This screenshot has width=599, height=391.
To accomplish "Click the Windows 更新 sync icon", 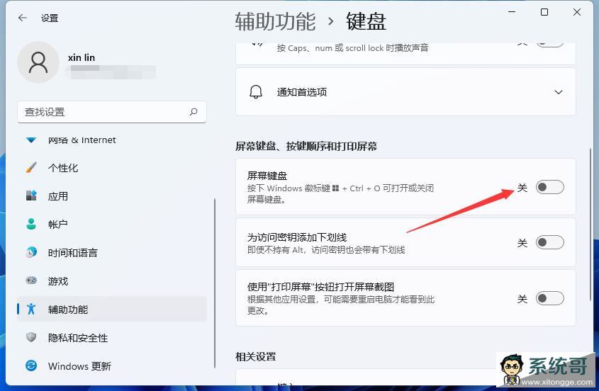I will (x=31, y=365).
